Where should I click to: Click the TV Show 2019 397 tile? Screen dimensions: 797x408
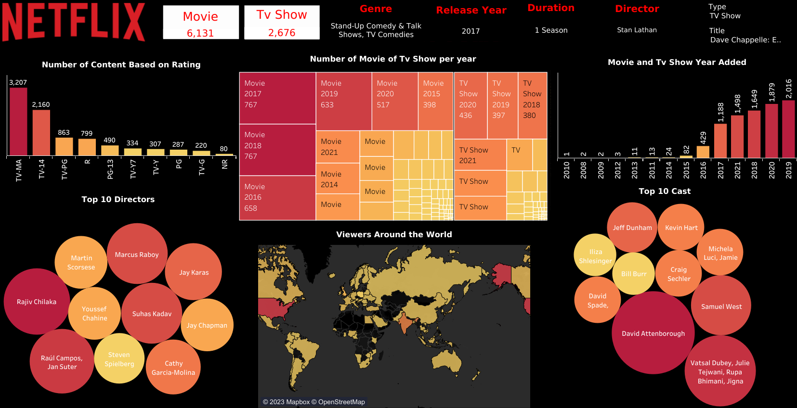(x=503, y=105)
